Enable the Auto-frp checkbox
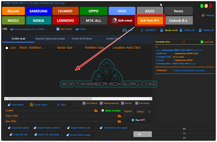 122,103
